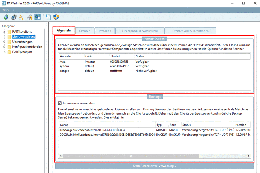Viewport: 260px width, 173px height.
Task: Click the hostid value ffffffffffff
Action: pyautogui.click(x=116, y=71)
